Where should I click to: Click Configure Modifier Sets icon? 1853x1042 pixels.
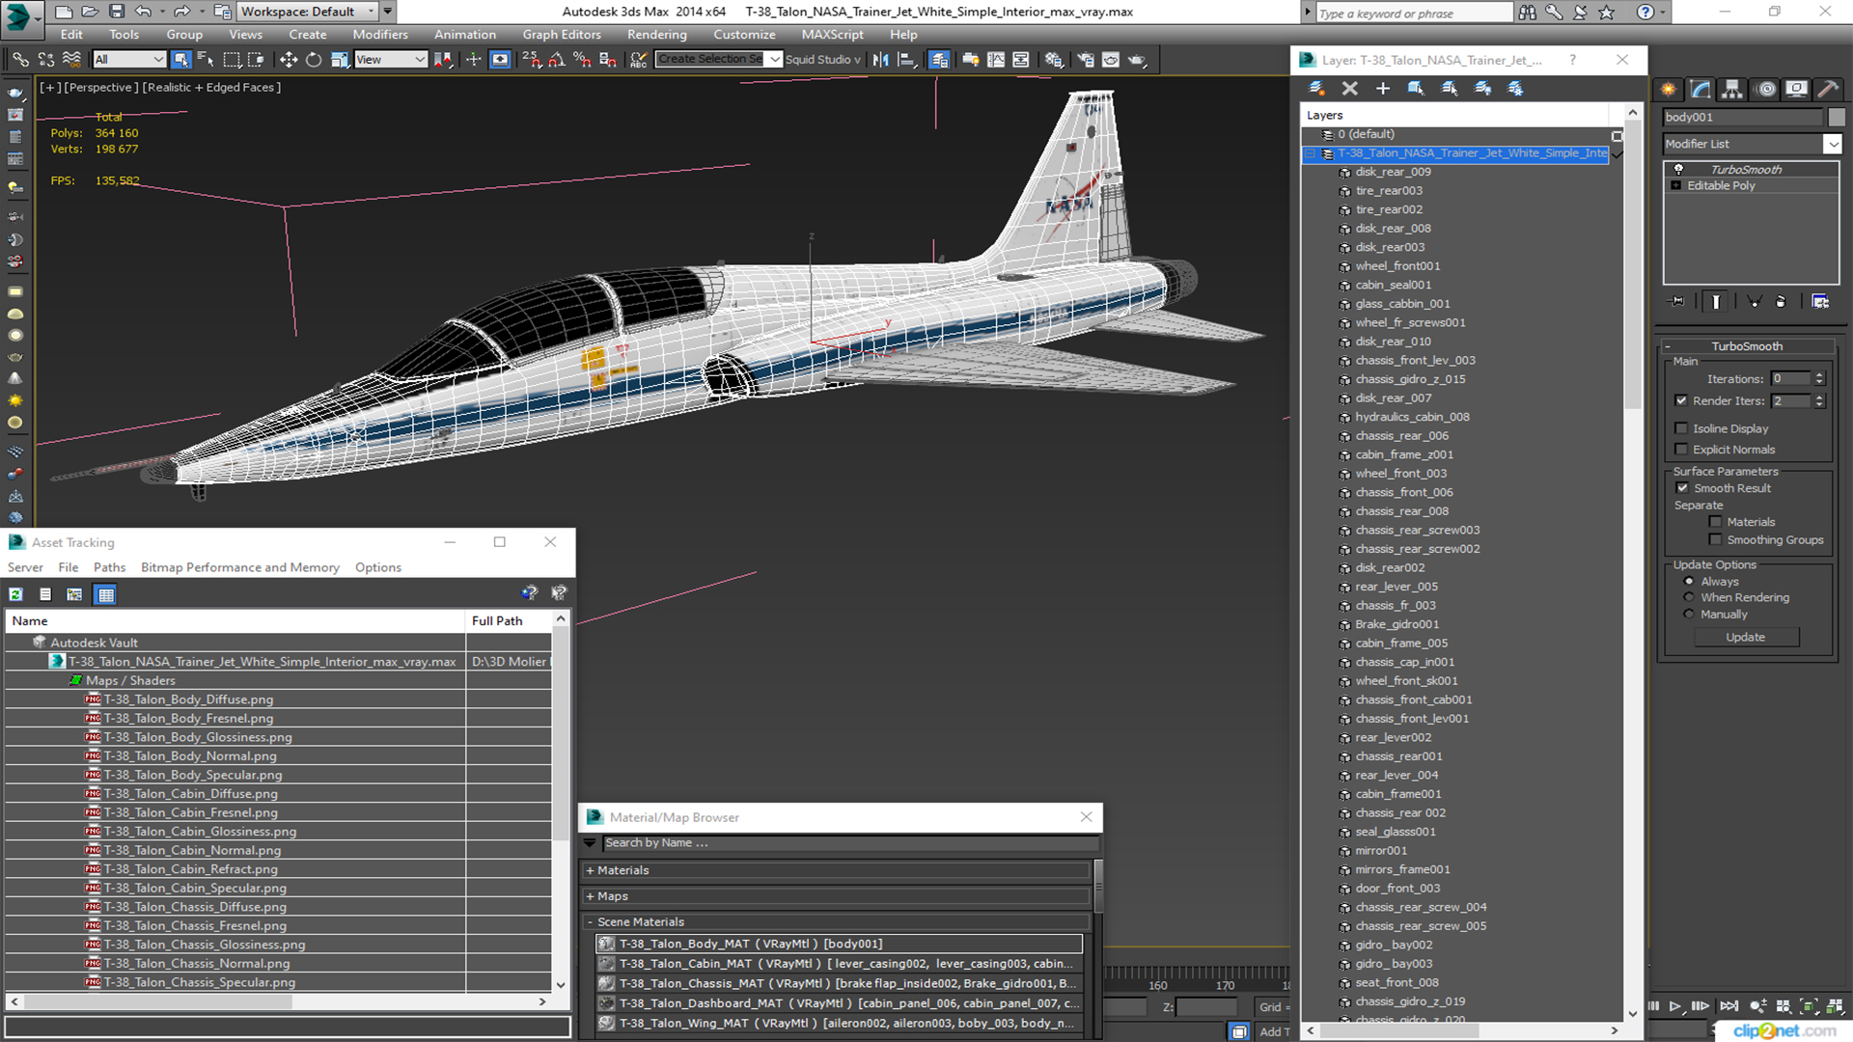[1820, 302]
